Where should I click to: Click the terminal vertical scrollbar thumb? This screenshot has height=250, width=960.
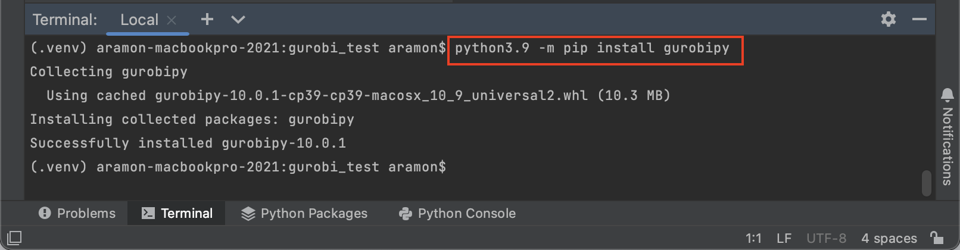pos(926,183)
